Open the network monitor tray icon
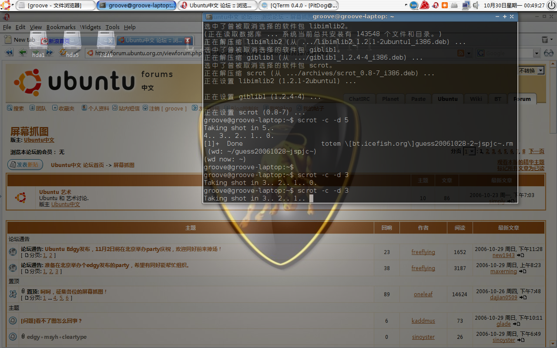The width and height of the screenshot is (557, 348). (466, 5)
